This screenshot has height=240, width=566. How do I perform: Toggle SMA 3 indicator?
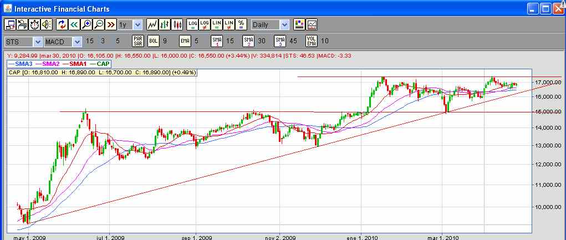tap(280, 41)
